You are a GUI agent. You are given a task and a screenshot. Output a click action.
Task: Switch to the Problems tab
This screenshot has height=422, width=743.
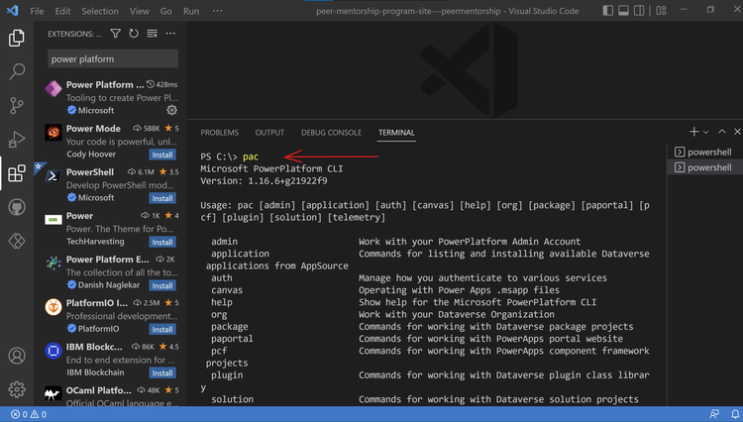click(x=219, y=133)
